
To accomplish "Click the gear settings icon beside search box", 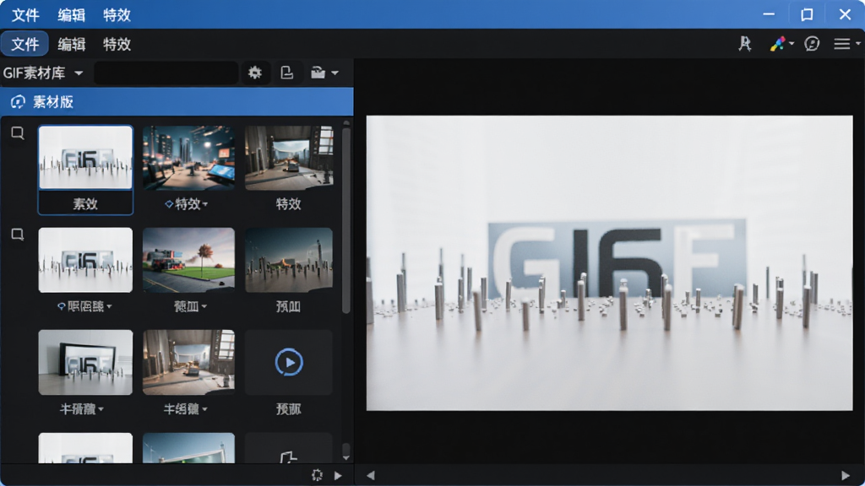I will [x=255, y=73].
